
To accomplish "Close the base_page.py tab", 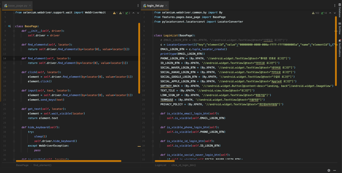I will point(30,6).
